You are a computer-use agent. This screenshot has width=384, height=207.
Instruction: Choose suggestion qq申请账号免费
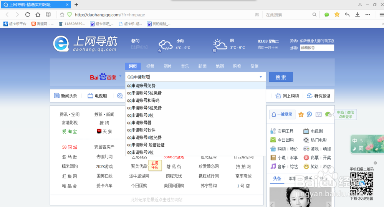(x=195, y=86)
